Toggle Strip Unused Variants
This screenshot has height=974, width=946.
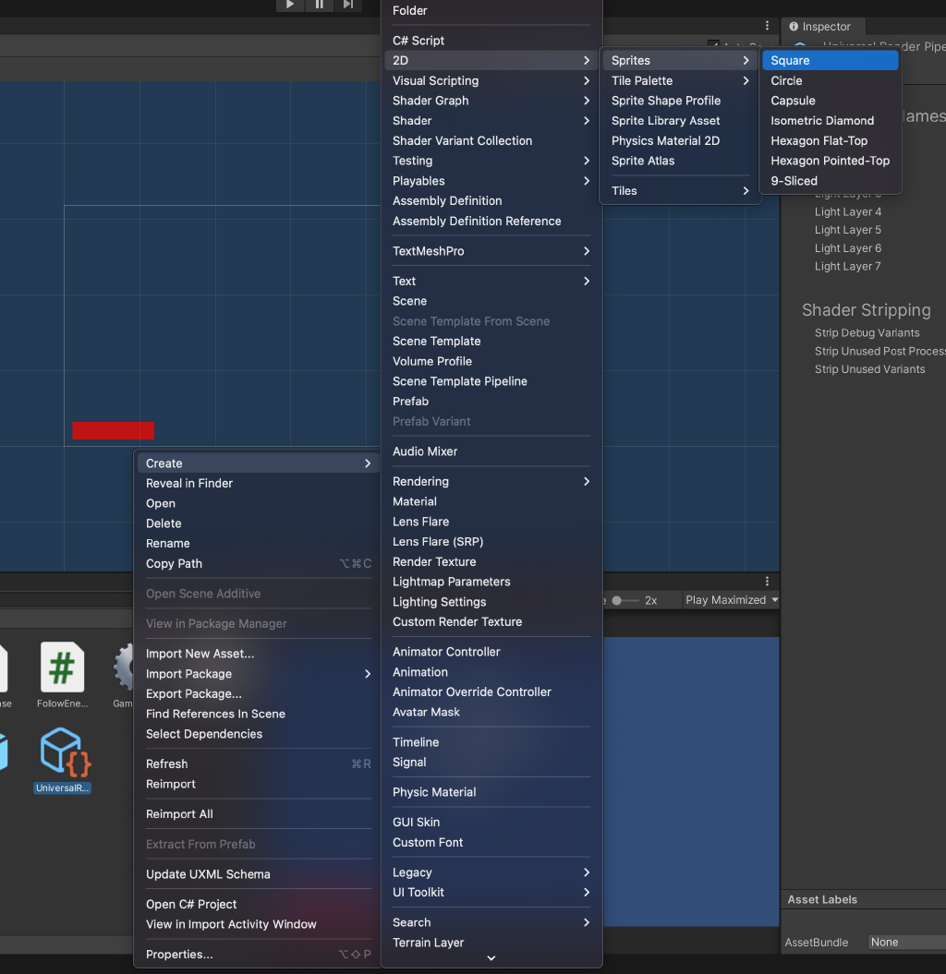coord(869,368)
